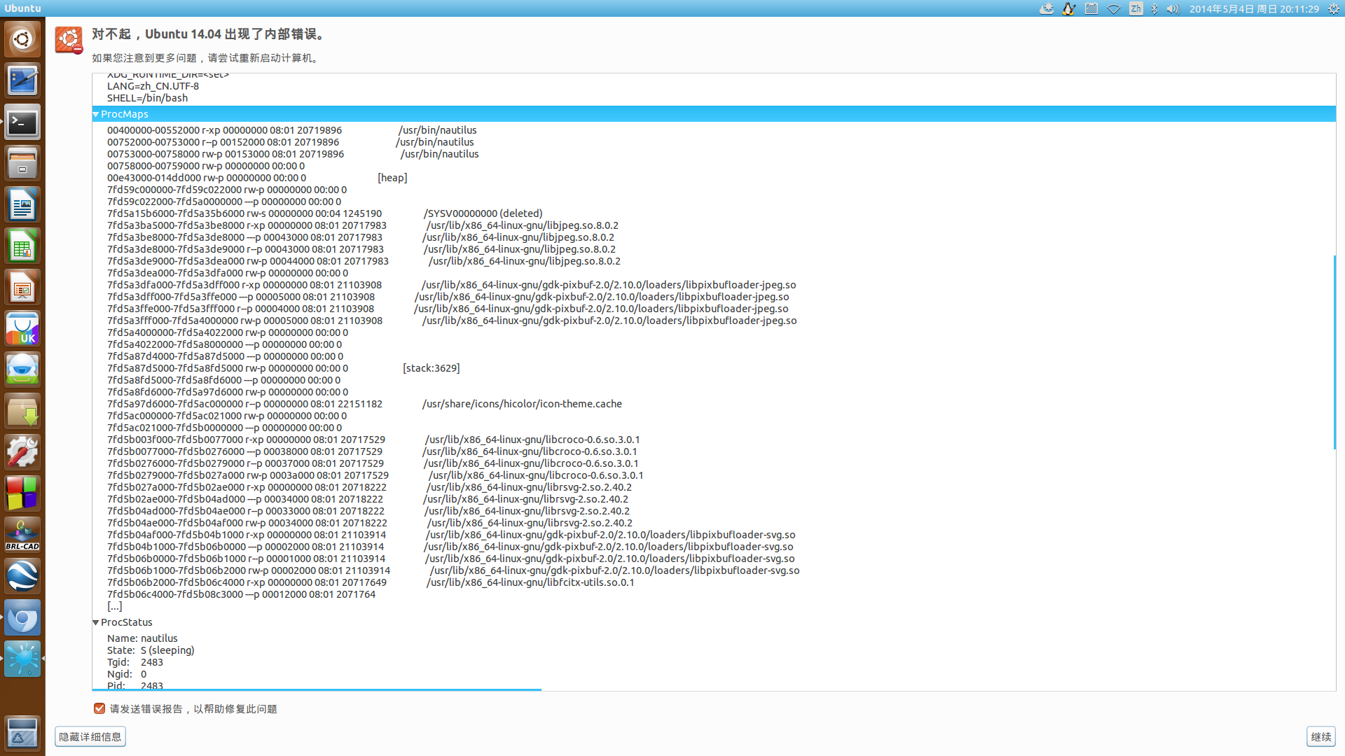This screenshot has width=1345, height=756.
Task: Select the State: S (sleeping) line
Action: (151, 650)
